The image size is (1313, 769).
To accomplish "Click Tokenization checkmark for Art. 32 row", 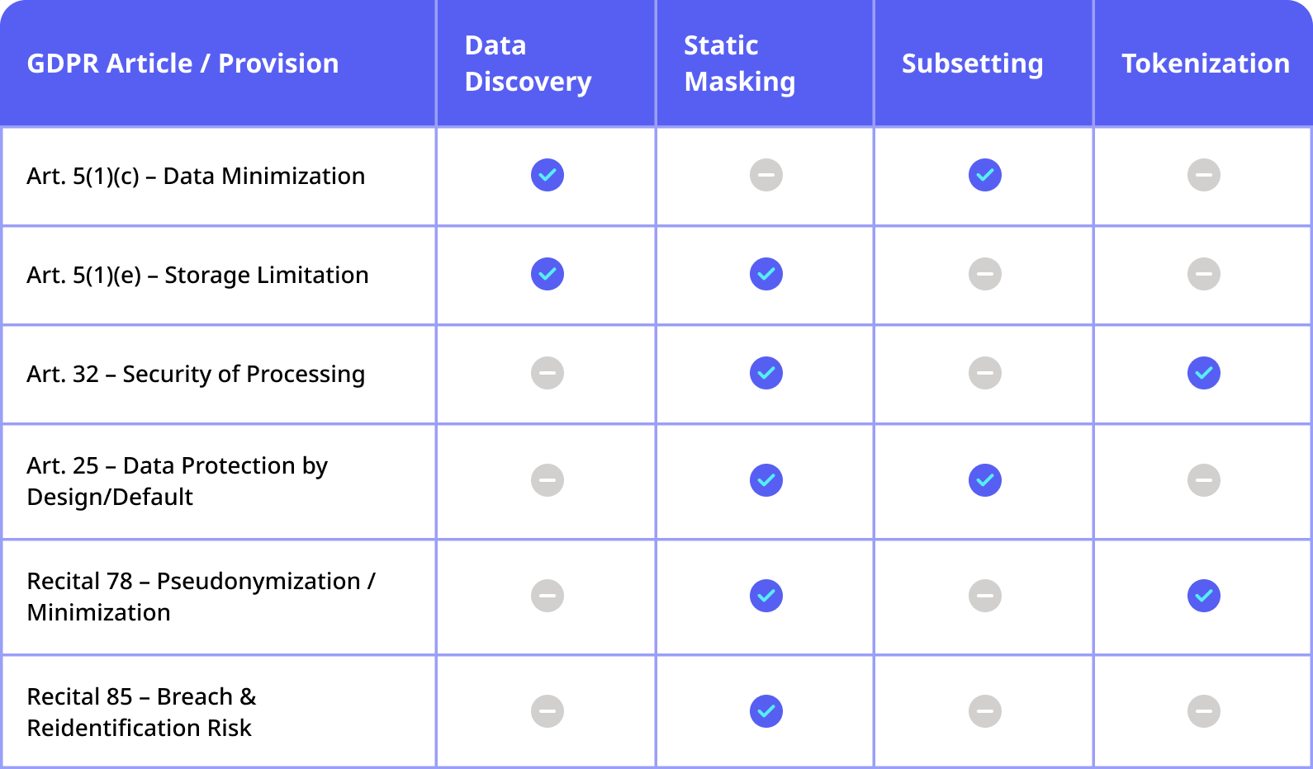I will [x=1204, y=373].
